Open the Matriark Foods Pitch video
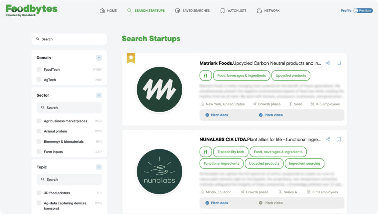 [271, 115]
